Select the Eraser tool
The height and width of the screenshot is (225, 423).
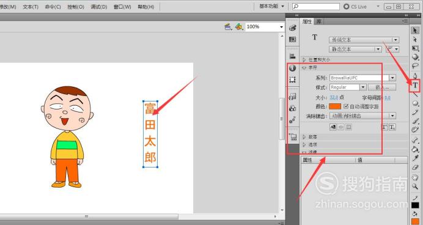(415, 168)
